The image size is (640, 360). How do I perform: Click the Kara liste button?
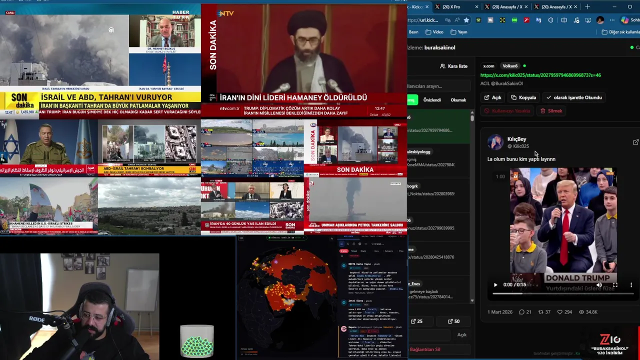pos(454,66)
